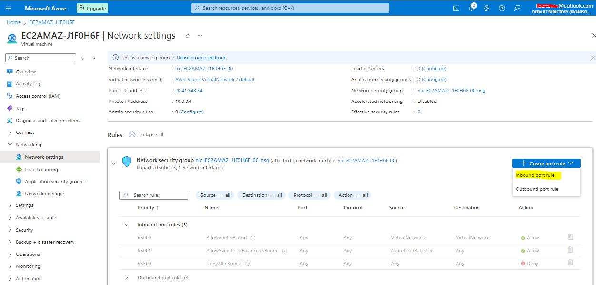Screen dimensions: 596x285
Task: Click the Upgrade button
Action: click(x=92, y=8)
